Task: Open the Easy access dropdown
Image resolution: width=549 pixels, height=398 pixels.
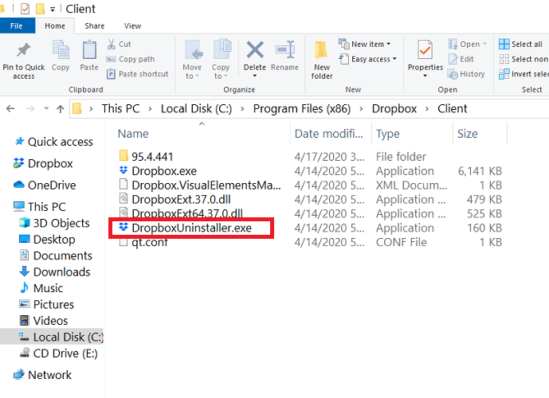Action: (367, 59)
